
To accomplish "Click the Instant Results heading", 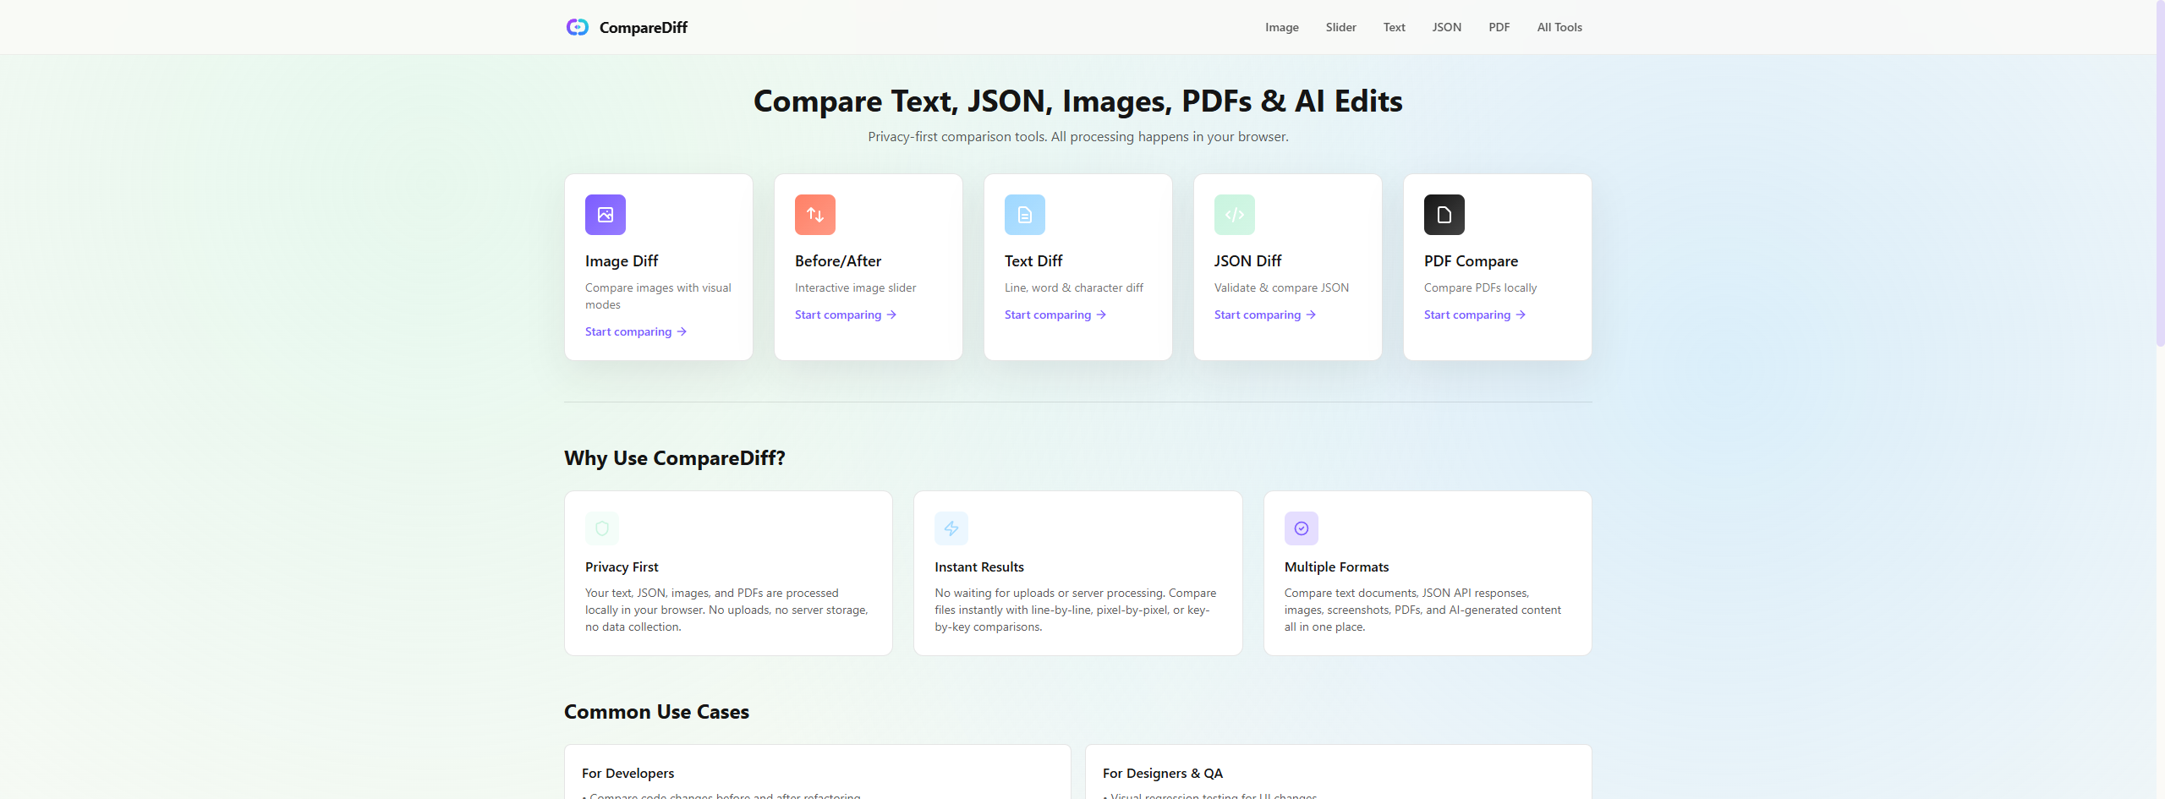I will click(979, 566).
